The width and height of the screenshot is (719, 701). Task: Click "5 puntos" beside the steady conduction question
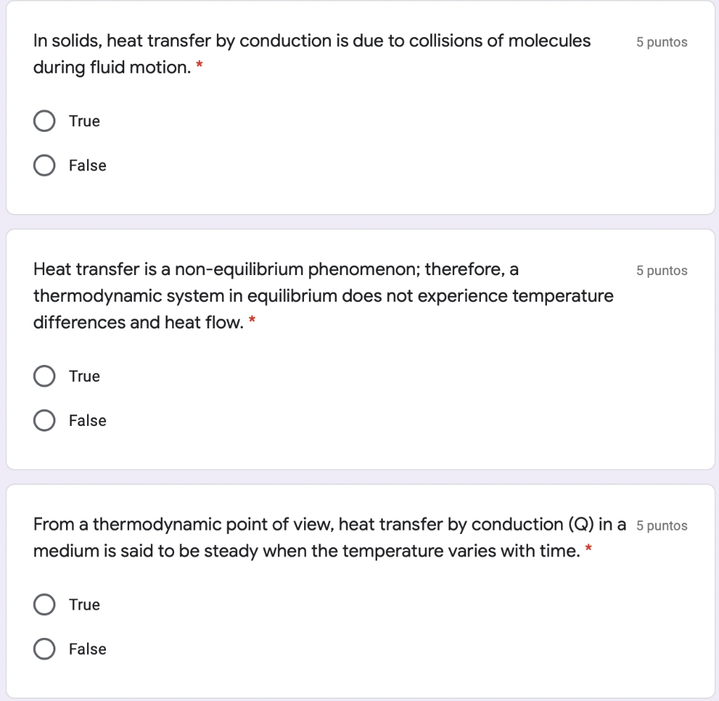pyautogui.click(x=661, y=526)
